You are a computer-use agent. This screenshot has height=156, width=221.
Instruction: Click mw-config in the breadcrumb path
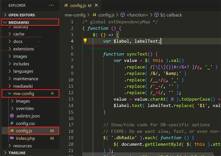pos(75,15)
